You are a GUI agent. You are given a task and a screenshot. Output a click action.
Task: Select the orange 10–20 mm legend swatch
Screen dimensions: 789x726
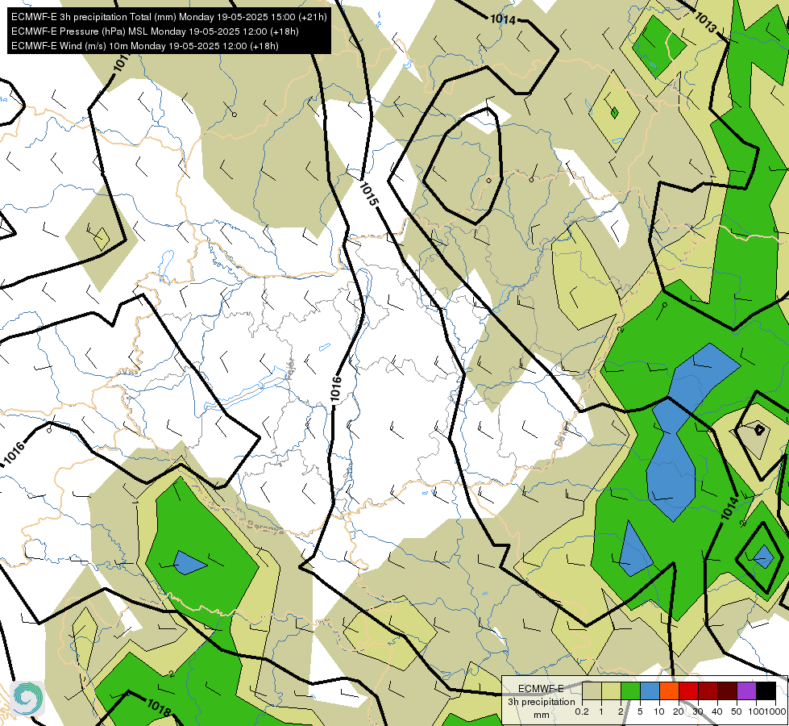click(x=669, y=691)
